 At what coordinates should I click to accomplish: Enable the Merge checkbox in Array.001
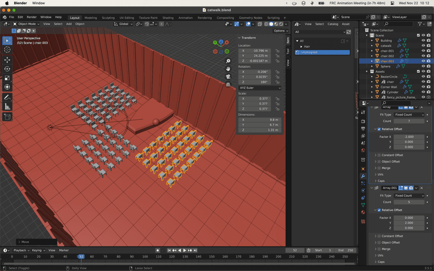[x=379, y=249]
